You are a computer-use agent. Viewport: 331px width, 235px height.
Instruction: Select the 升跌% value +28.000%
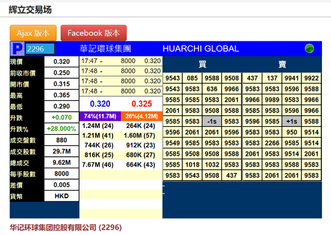point(61,129)
